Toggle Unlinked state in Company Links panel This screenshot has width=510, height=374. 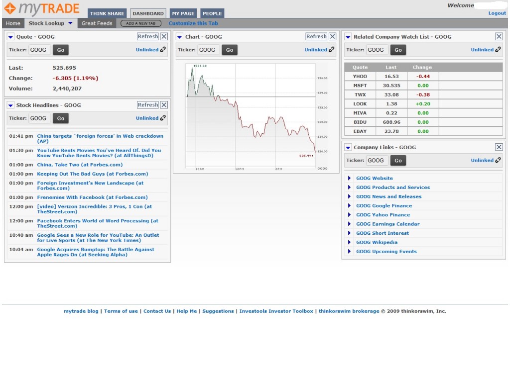tap(482, 161)
